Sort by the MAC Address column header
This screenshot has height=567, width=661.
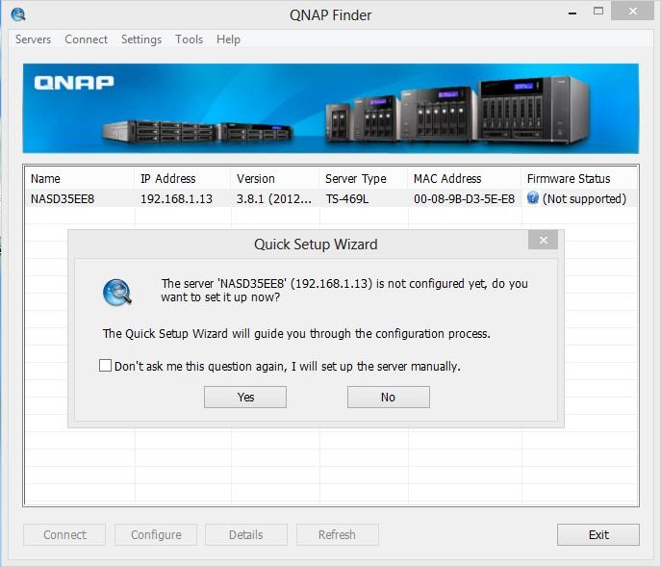465,178
